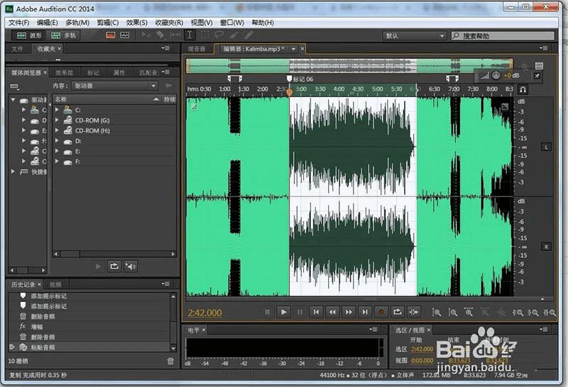Open the 内容 drive dropdown

(x=114, y=86)
